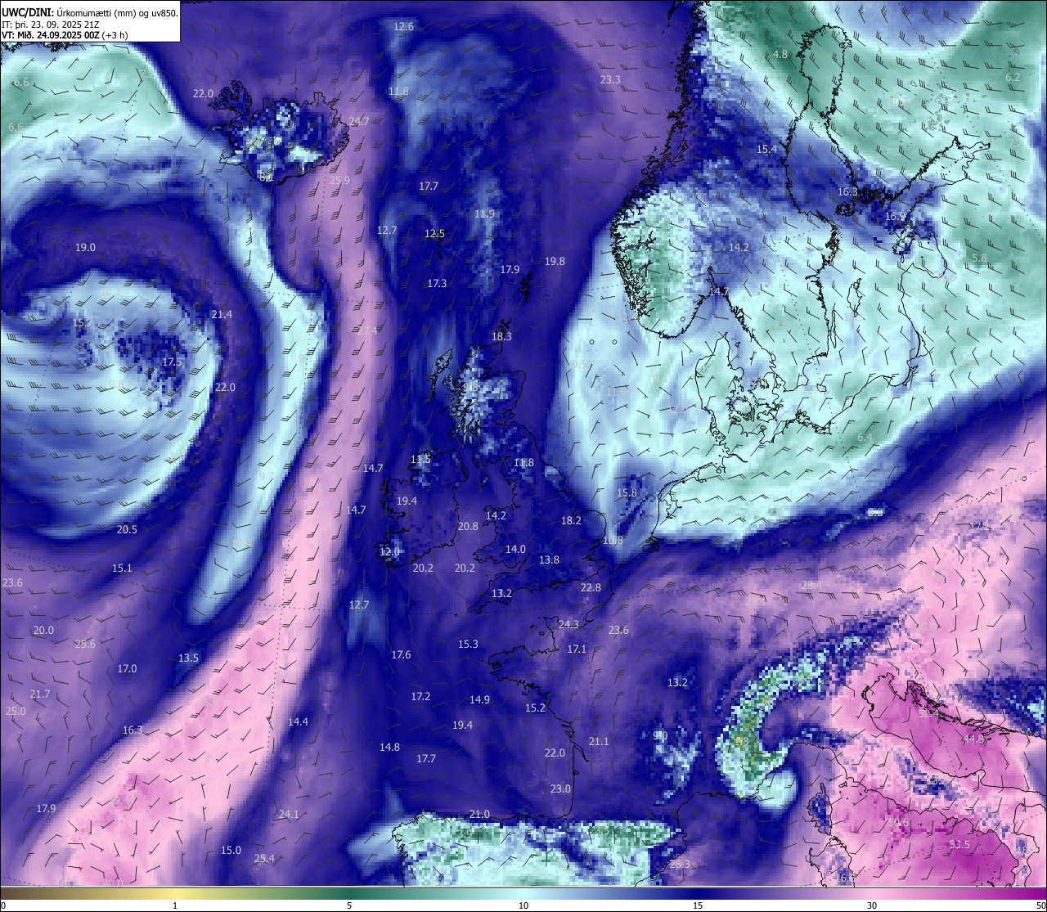
Task: Click the 10 tick label on color scale
Action: (523, 905)
